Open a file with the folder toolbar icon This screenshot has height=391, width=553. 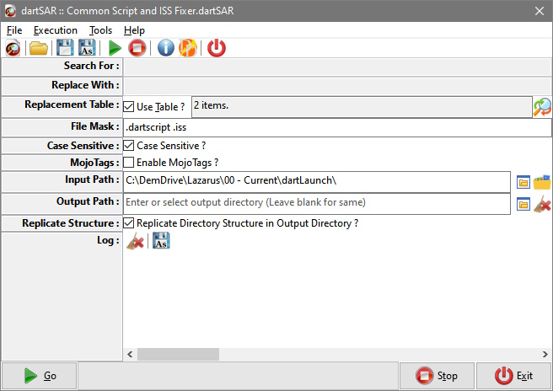(39, 48)
